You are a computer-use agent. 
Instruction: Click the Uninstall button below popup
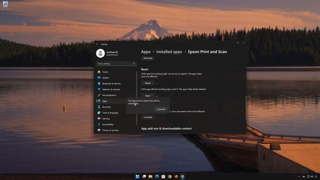pos(148,117)
